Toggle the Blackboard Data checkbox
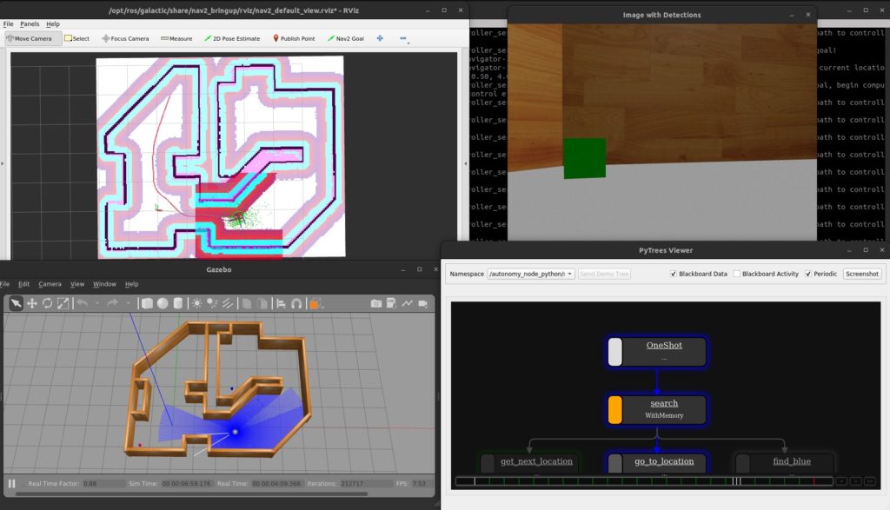This screenshot has height=510, width=890. pos(674,274)
